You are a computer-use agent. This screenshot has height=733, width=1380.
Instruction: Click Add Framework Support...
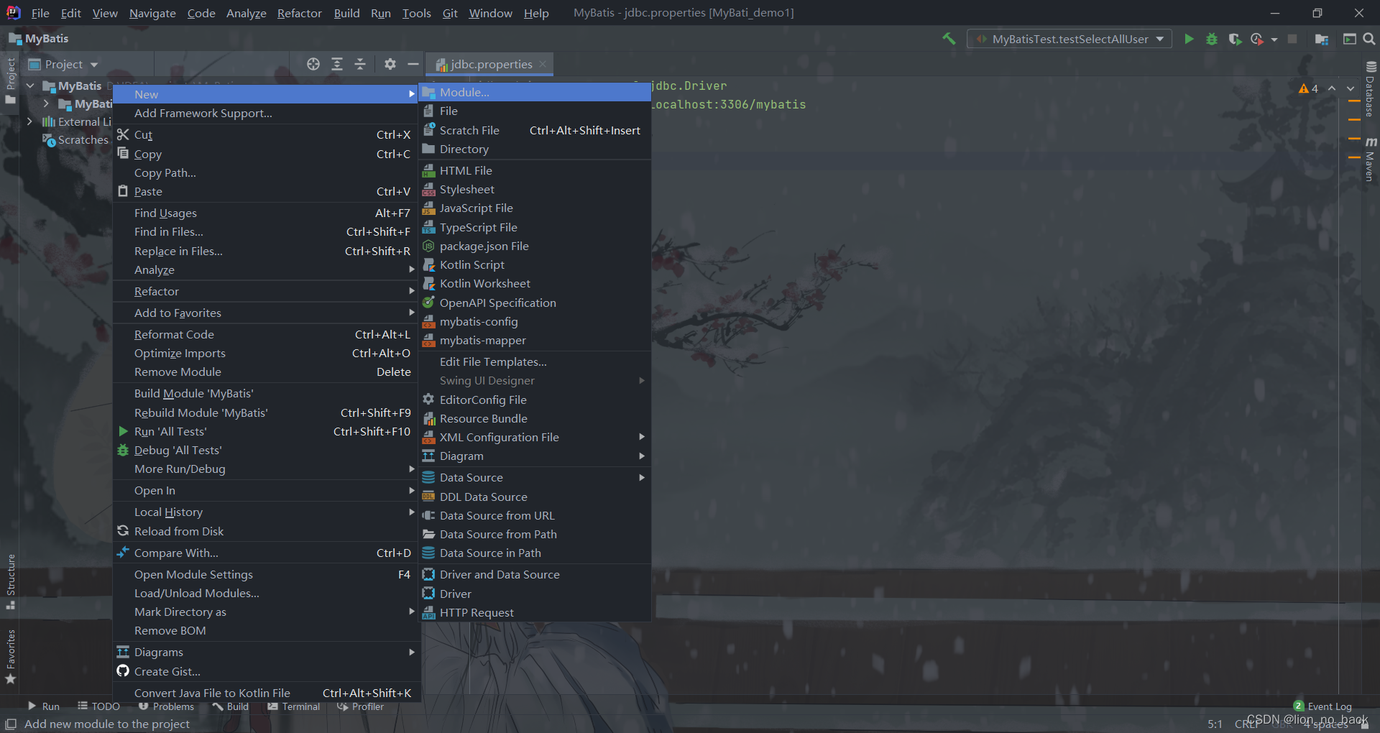266,113
